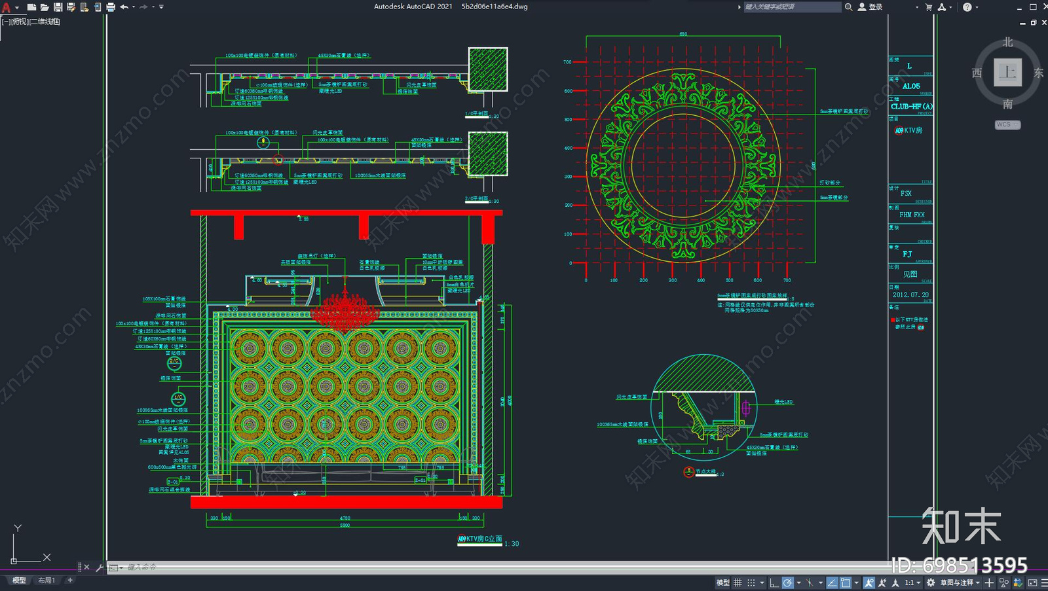The width and height of the screenshot is (1048, 591).
Task: Rotate view to south 南 on ViewCube
Action: tap(1007, 103)
